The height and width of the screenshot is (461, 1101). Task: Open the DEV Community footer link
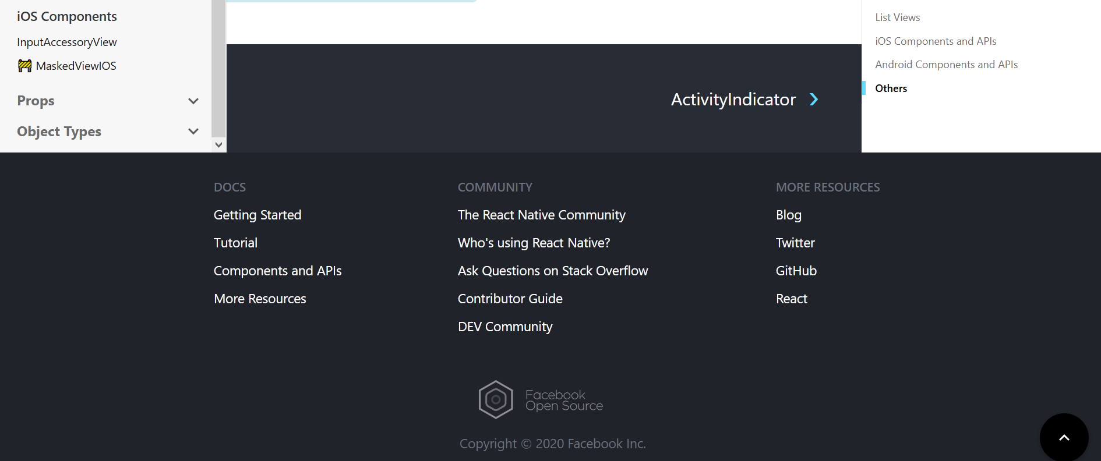(x=505, y=327)
